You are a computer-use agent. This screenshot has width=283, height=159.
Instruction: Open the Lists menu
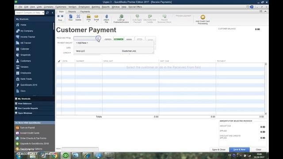pos(39,7)
